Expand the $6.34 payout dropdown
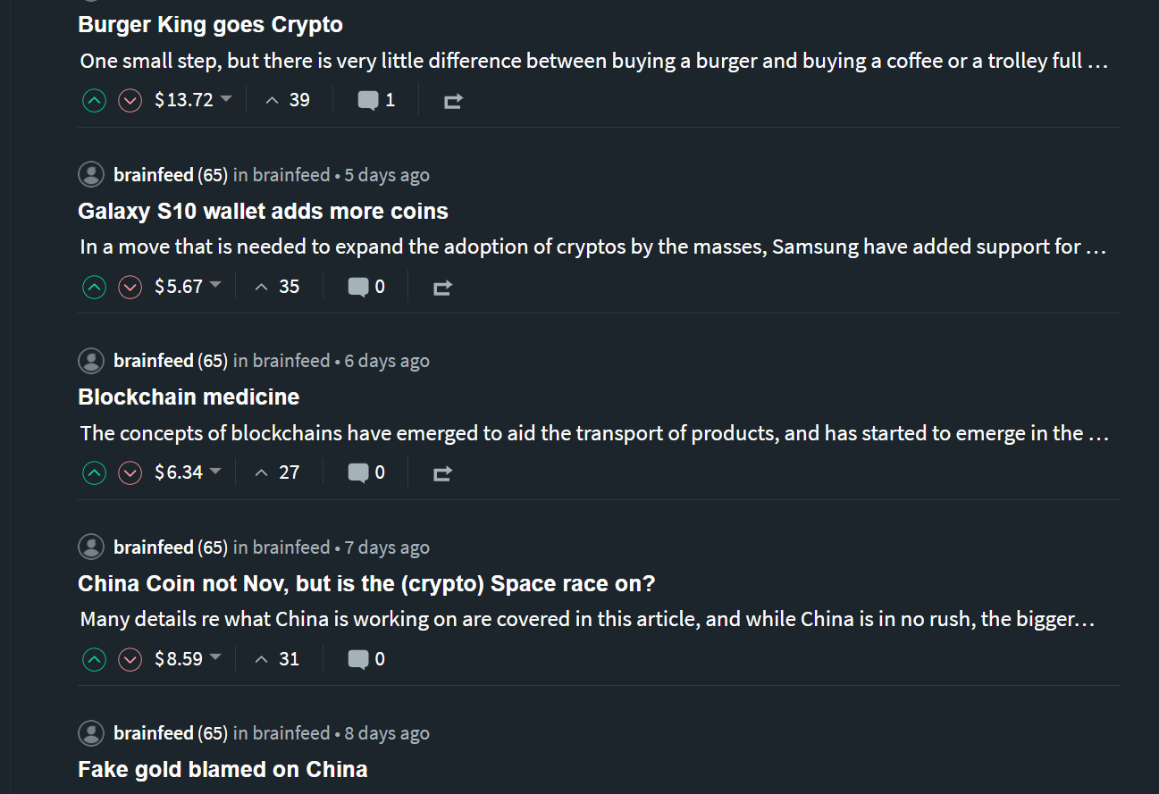 click(215, 472)
